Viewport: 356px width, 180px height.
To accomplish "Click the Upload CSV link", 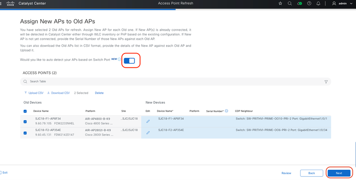I will pos(34,93).
